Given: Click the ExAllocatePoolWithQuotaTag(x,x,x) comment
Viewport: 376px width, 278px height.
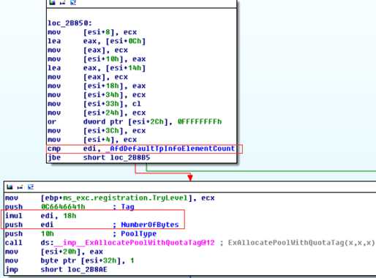Looking at the screenshot, I should coord(301,243).
